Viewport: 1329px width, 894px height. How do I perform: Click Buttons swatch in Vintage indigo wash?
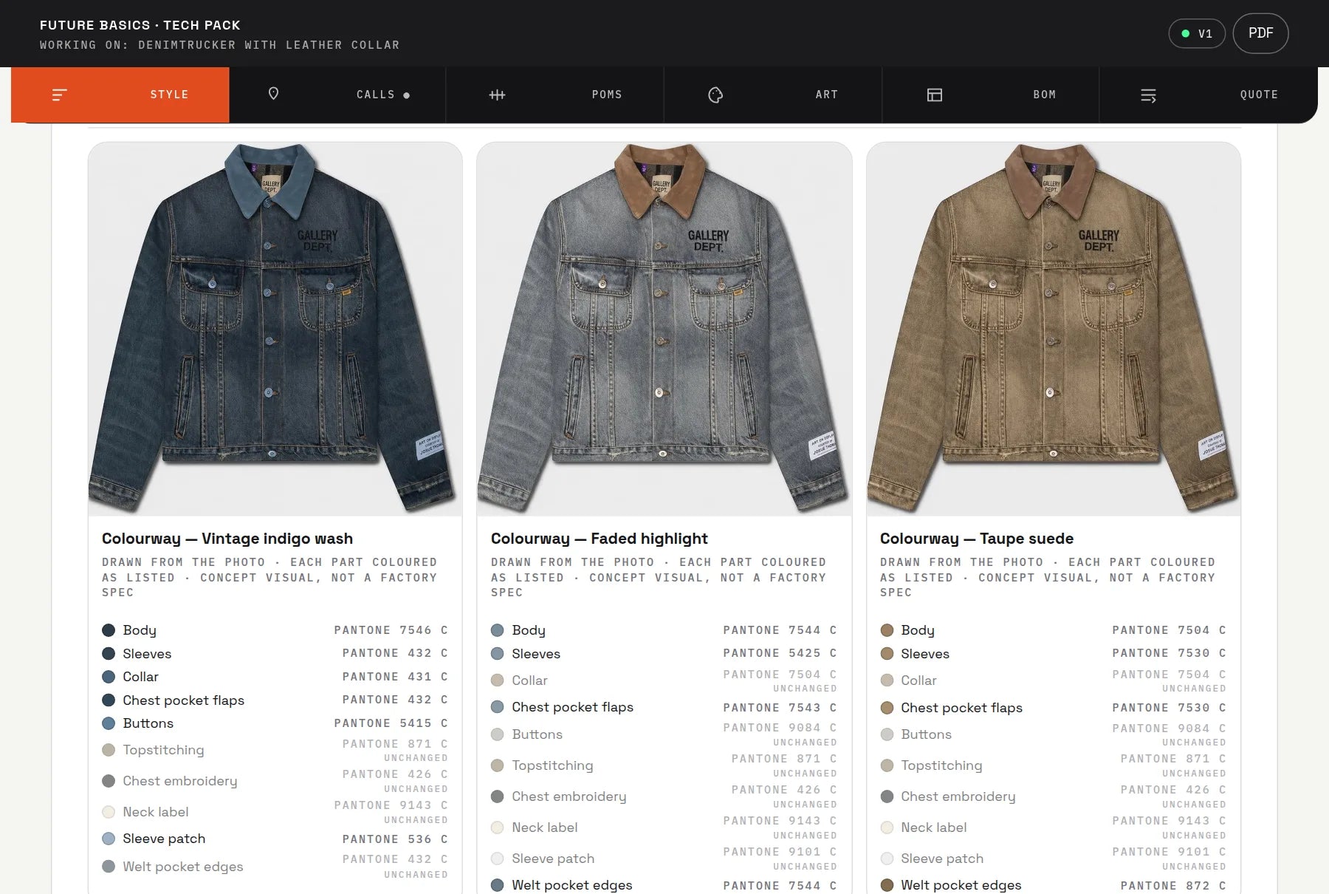[109, 723]
